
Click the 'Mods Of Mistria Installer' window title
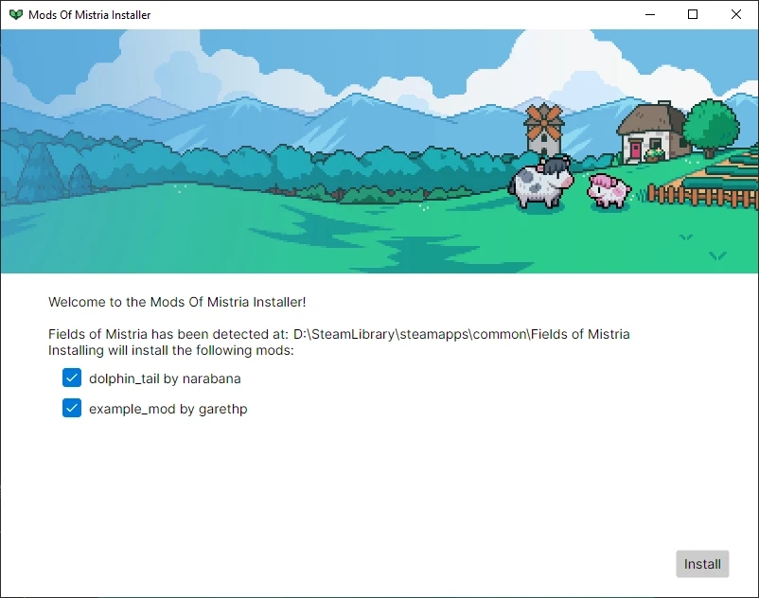pos(90,15)
